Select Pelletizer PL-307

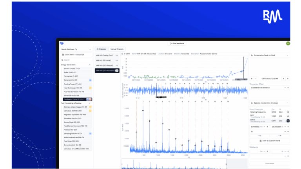click(x=77, y=130)
